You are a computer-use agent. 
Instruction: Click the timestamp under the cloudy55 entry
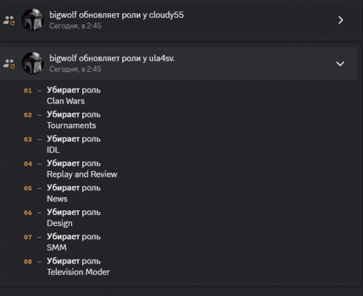(x=75, y=25)
